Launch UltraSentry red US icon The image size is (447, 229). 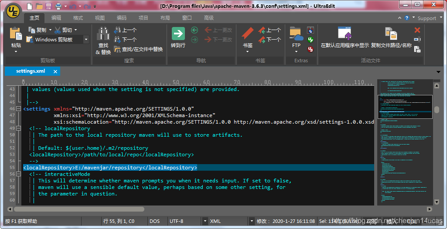click(311, 49)
